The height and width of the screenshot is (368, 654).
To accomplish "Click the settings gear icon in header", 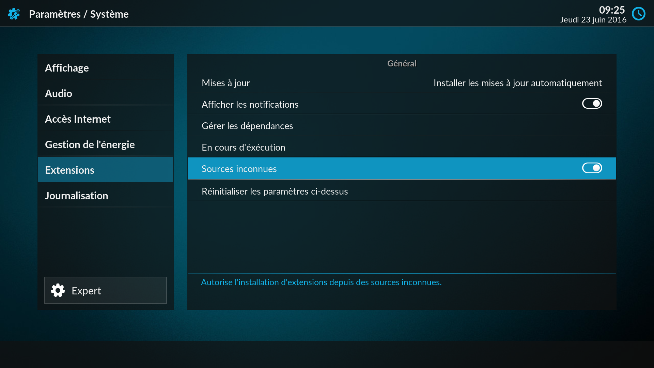I will (14, 14).
